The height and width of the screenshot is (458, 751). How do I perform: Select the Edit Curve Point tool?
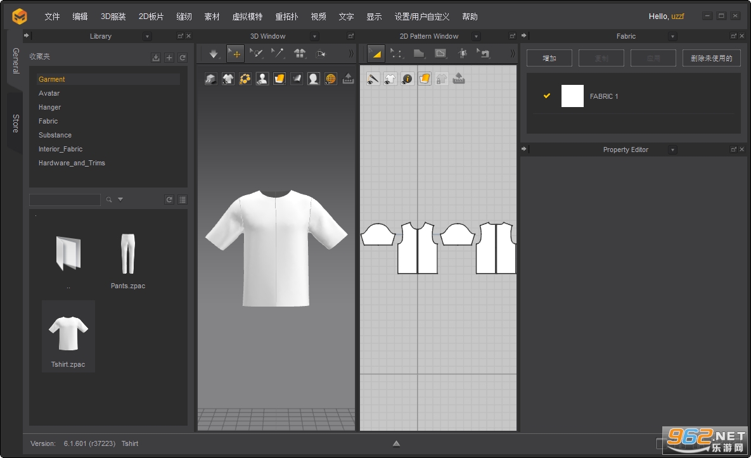[x=397, y=54]
